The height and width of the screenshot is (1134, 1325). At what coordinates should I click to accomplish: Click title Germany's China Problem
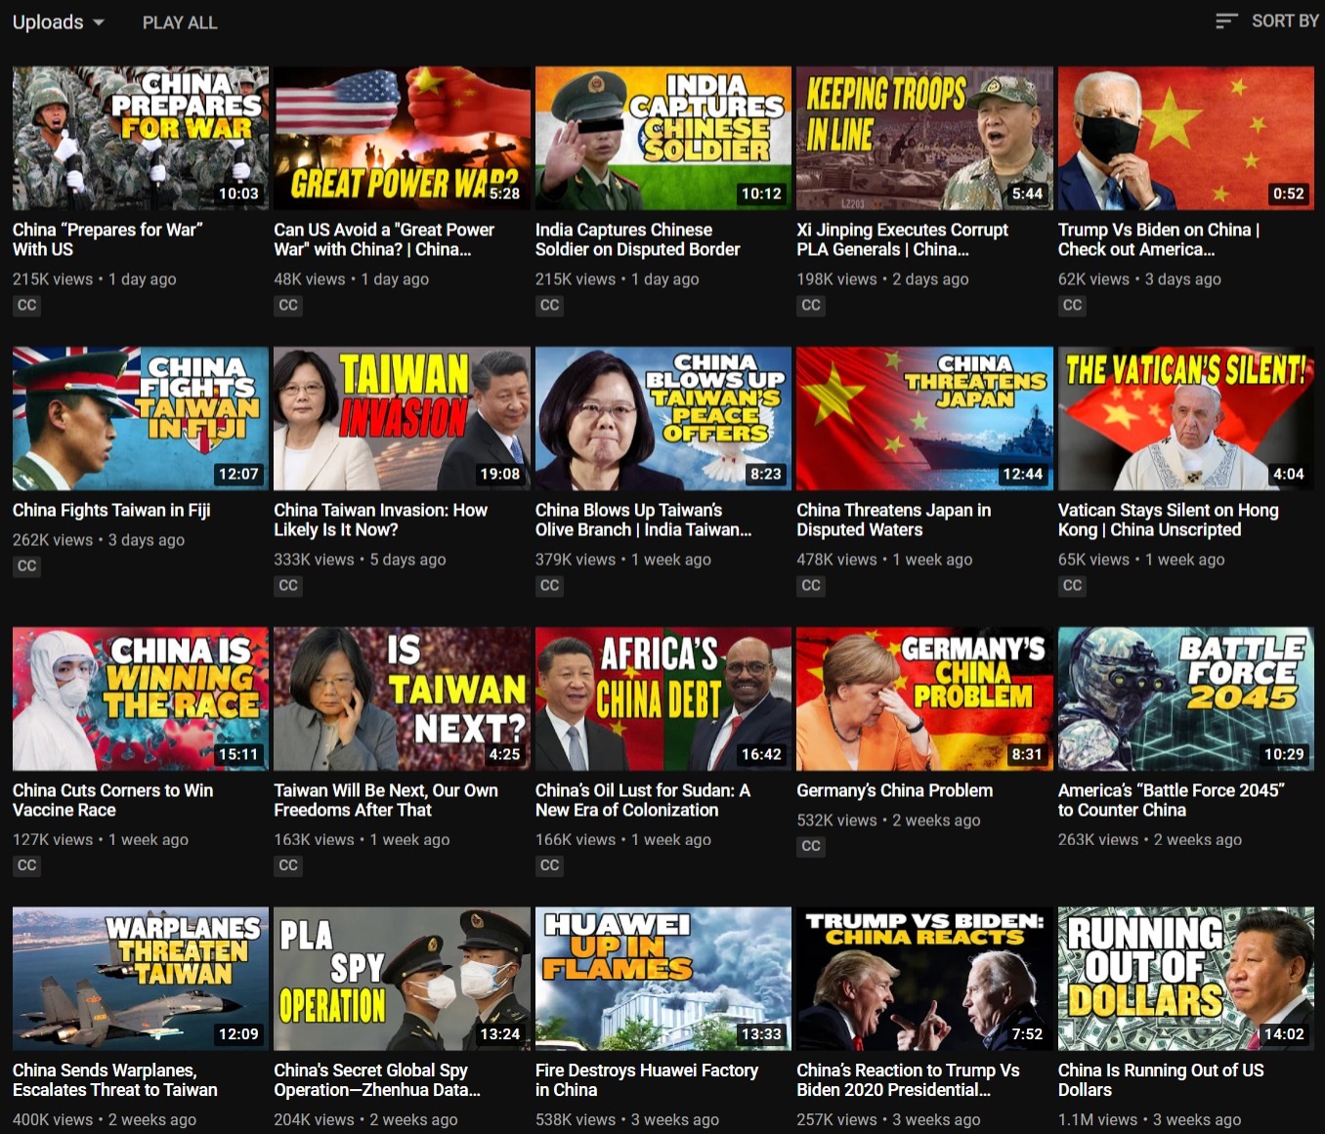[x=894, y=790]
